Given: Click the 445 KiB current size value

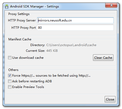Looking at the screenshot, I should (x=52, y=51).
